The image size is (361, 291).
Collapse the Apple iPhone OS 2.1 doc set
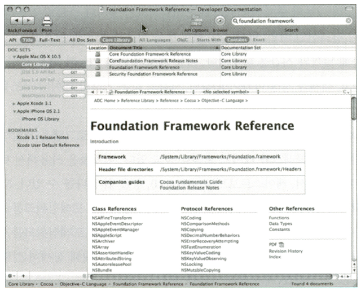coord(14,112)
